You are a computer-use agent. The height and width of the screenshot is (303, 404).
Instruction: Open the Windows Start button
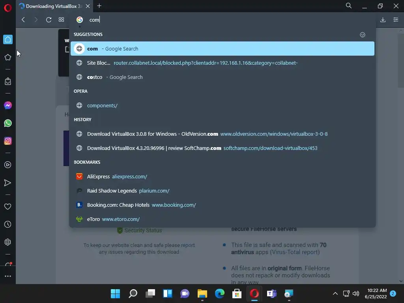(115, 294)
